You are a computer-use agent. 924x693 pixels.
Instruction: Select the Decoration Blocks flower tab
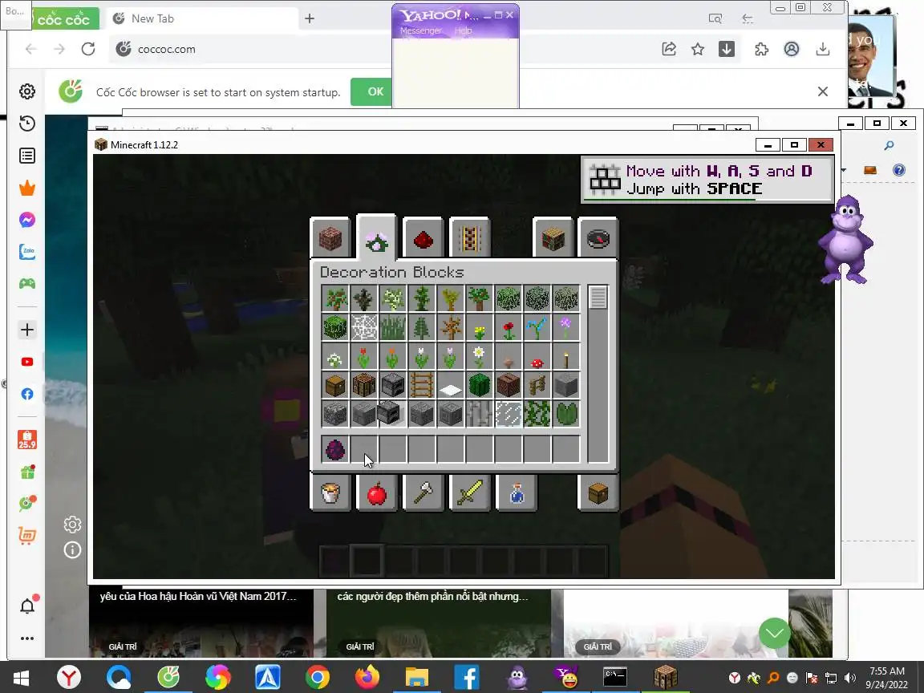click(x=376, y=237)
